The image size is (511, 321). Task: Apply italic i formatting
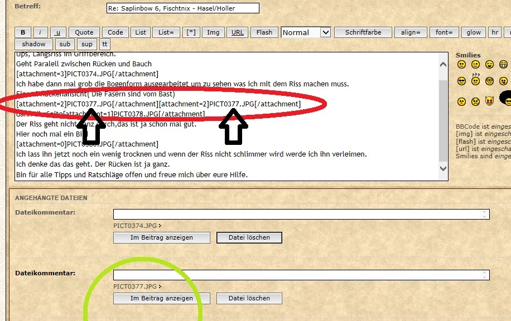click(40, 32)
